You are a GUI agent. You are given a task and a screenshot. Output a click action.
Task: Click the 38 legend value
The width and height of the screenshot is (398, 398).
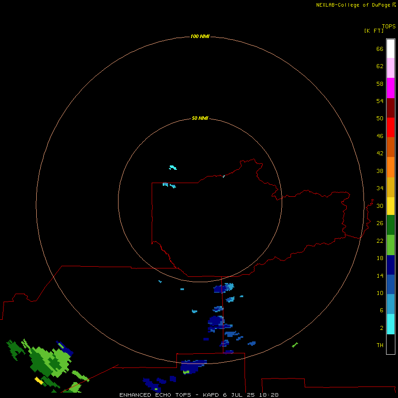(380, 171)
